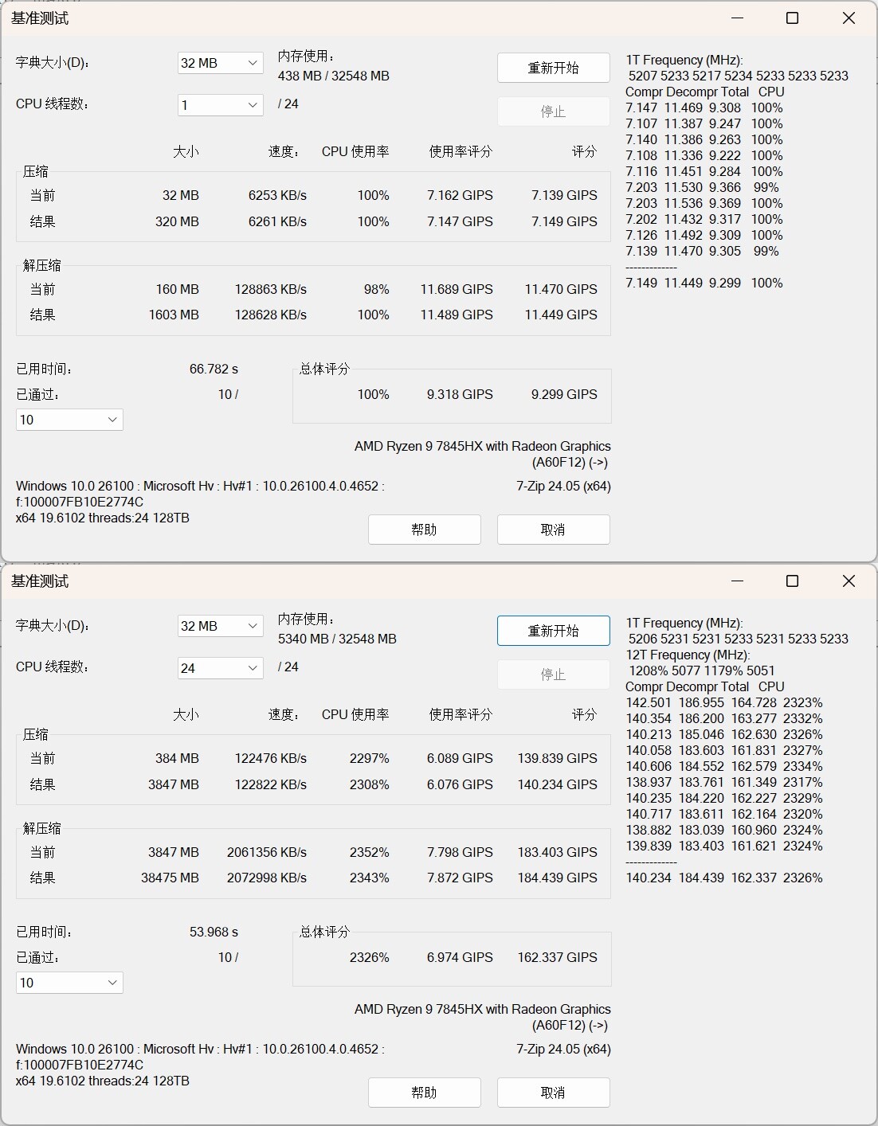Image resolution: width=878 pixels, height=1126 pixels.
Task: Maximize the bottom benchmark window
Action: [x=792, y=581]
